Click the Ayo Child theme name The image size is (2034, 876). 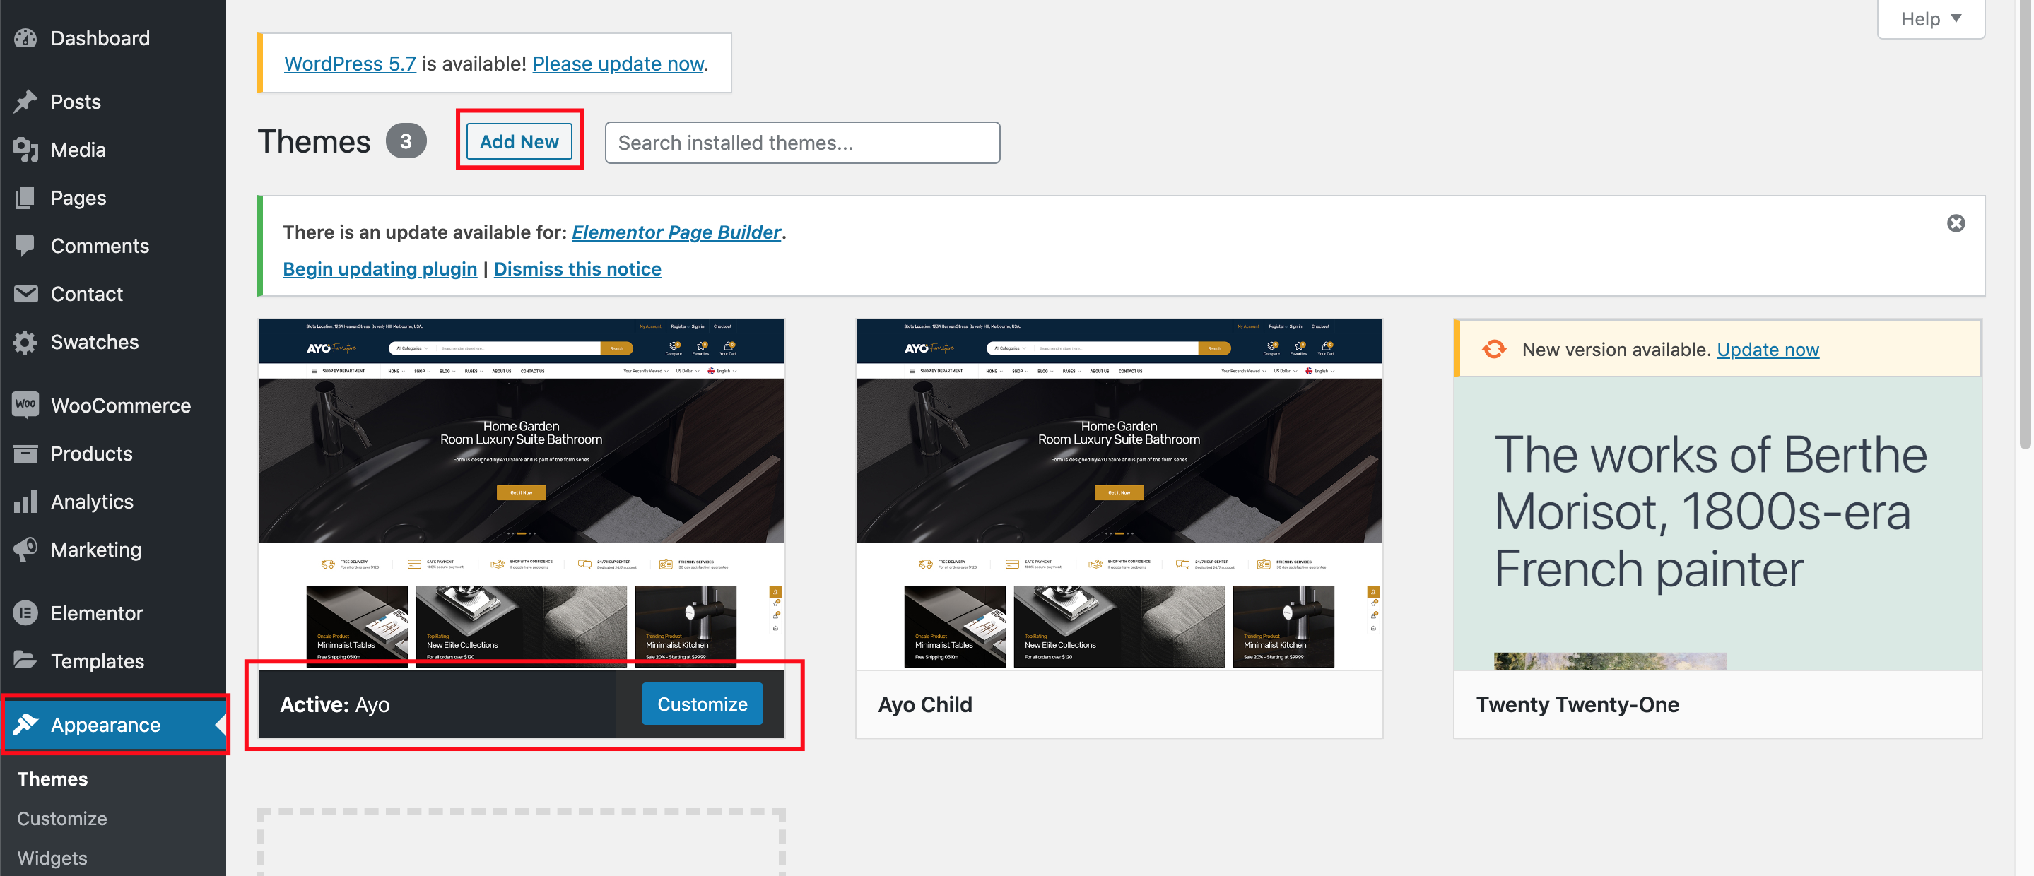coord(924,705)
